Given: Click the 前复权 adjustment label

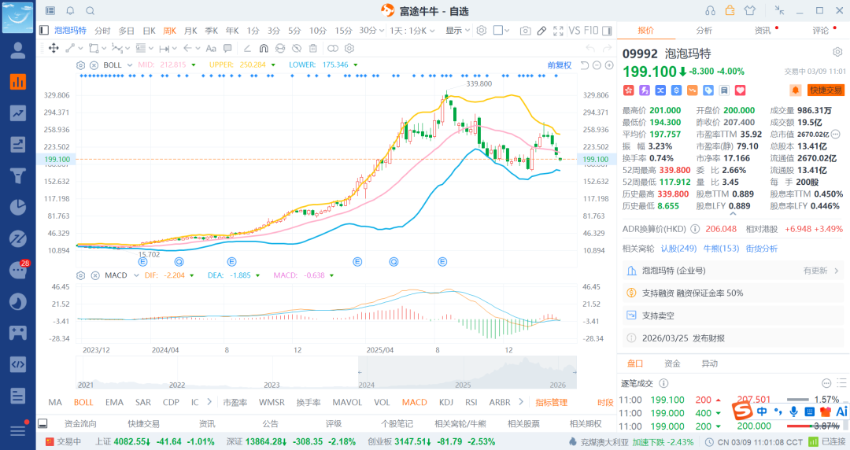Looking at the screenshot, I should pyautogui.click(x=559, y=65).
